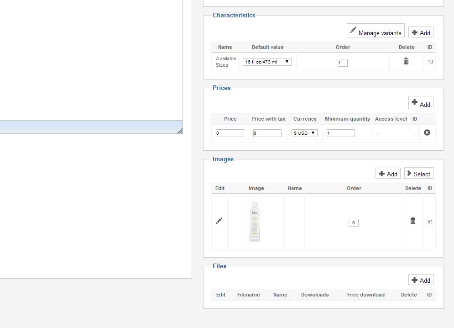Open the Select images button
Image resolution: width=454 pixels, height=328 pixels.
(x=418, y=174)
